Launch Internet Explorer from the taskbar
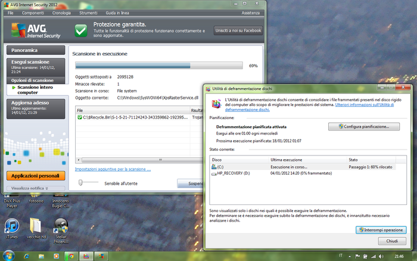 26,256
